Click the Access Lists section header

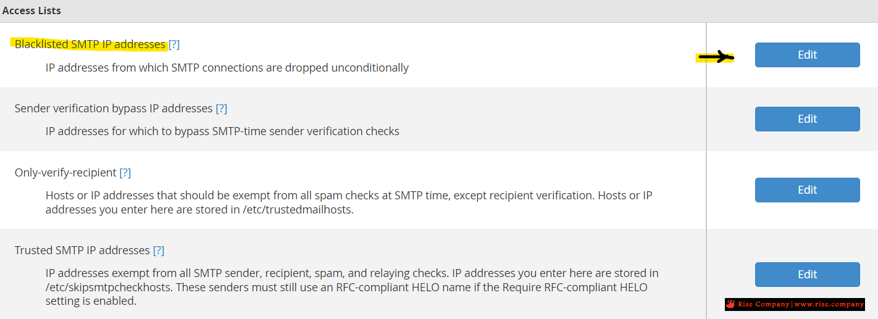click(x=31, y=11)
